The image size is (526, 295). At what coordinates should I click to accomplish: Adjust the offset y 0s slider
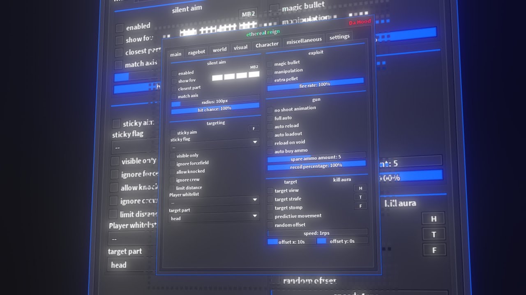point(342,241)
